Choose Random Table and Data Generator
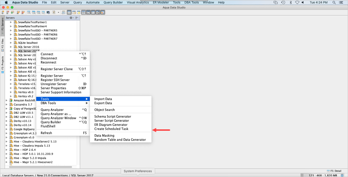The width and height of the screenshot is (348, 177). (x=121, y=139)
